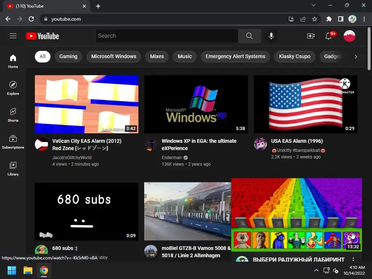
Task: Select the Emergency Alert Systems chip
Action: click(x=235, y=56)
